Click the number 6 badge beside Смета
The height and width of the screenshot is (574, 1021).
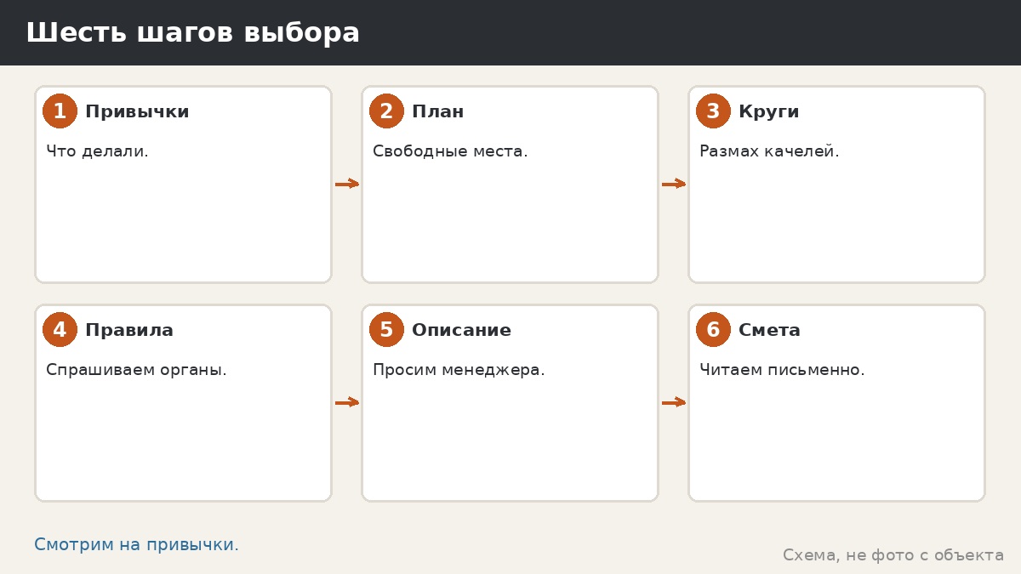pos(713,330)
